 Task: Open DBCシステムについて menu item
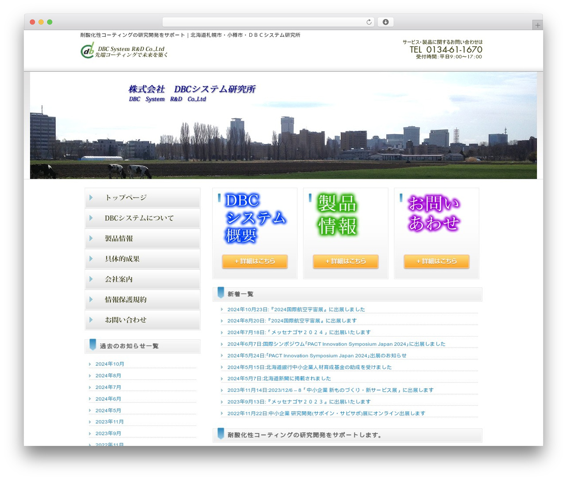click(x=142, y=218)
